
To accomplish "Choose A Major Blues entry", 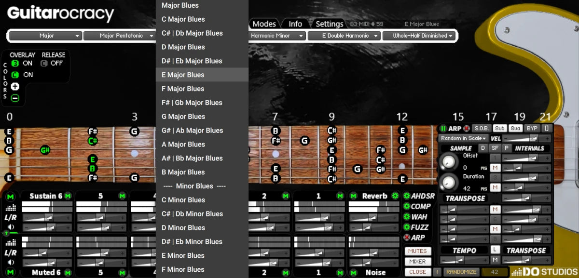I will (202, 145).
